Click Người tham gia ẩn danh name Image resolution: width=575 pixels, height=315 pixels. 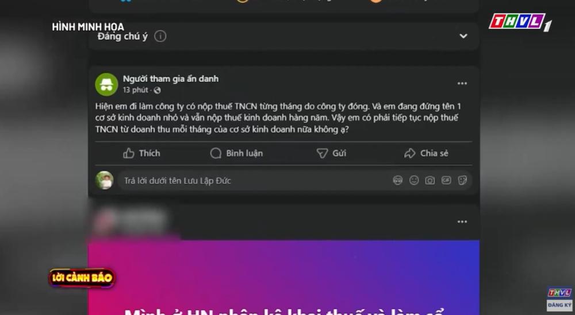pos(171,79)
